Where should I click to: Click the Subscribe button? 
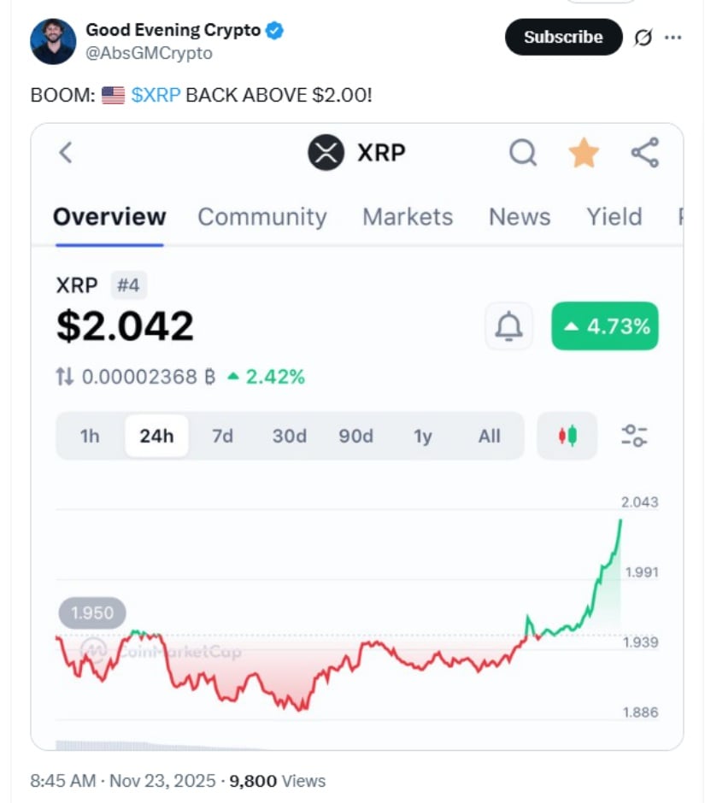tap(563, 38)
